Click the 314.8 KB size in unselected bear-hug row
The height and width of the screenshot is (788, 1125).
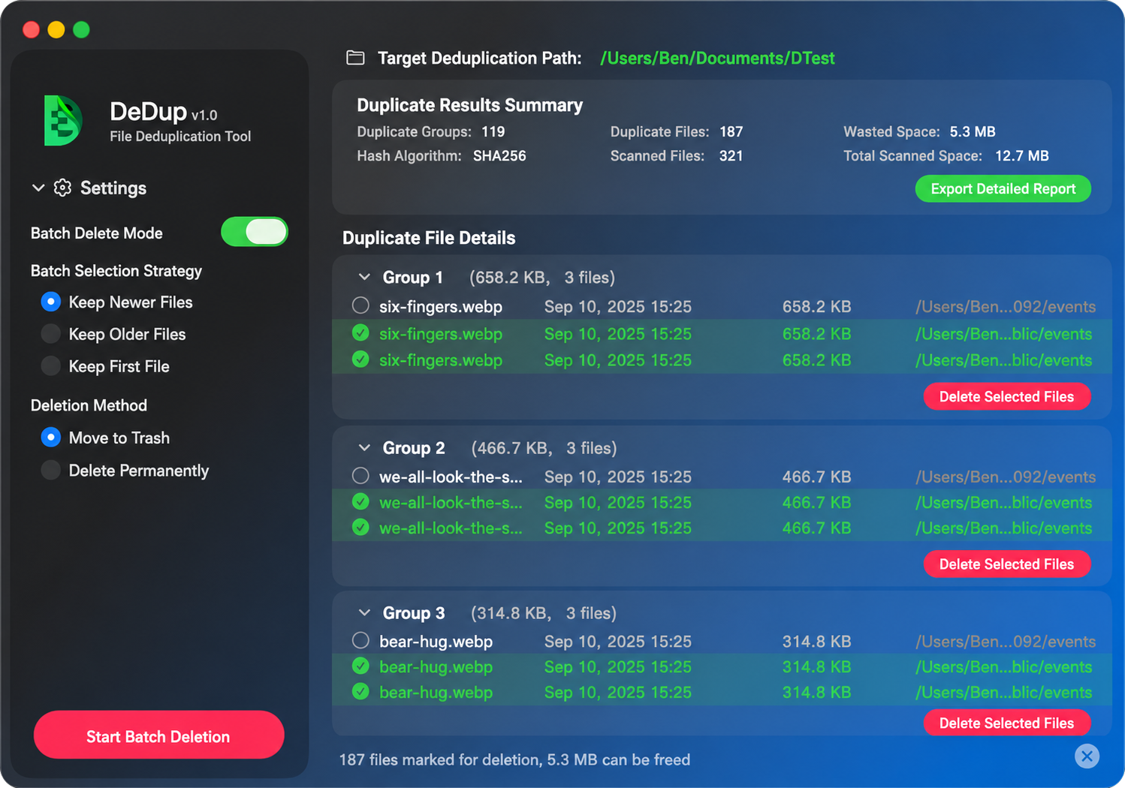[x=816, y=642]
